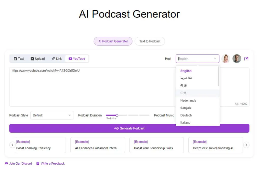Switch to the Upload input tab
Viewport: 261px width, 171px height.
[x=38, y=59]
